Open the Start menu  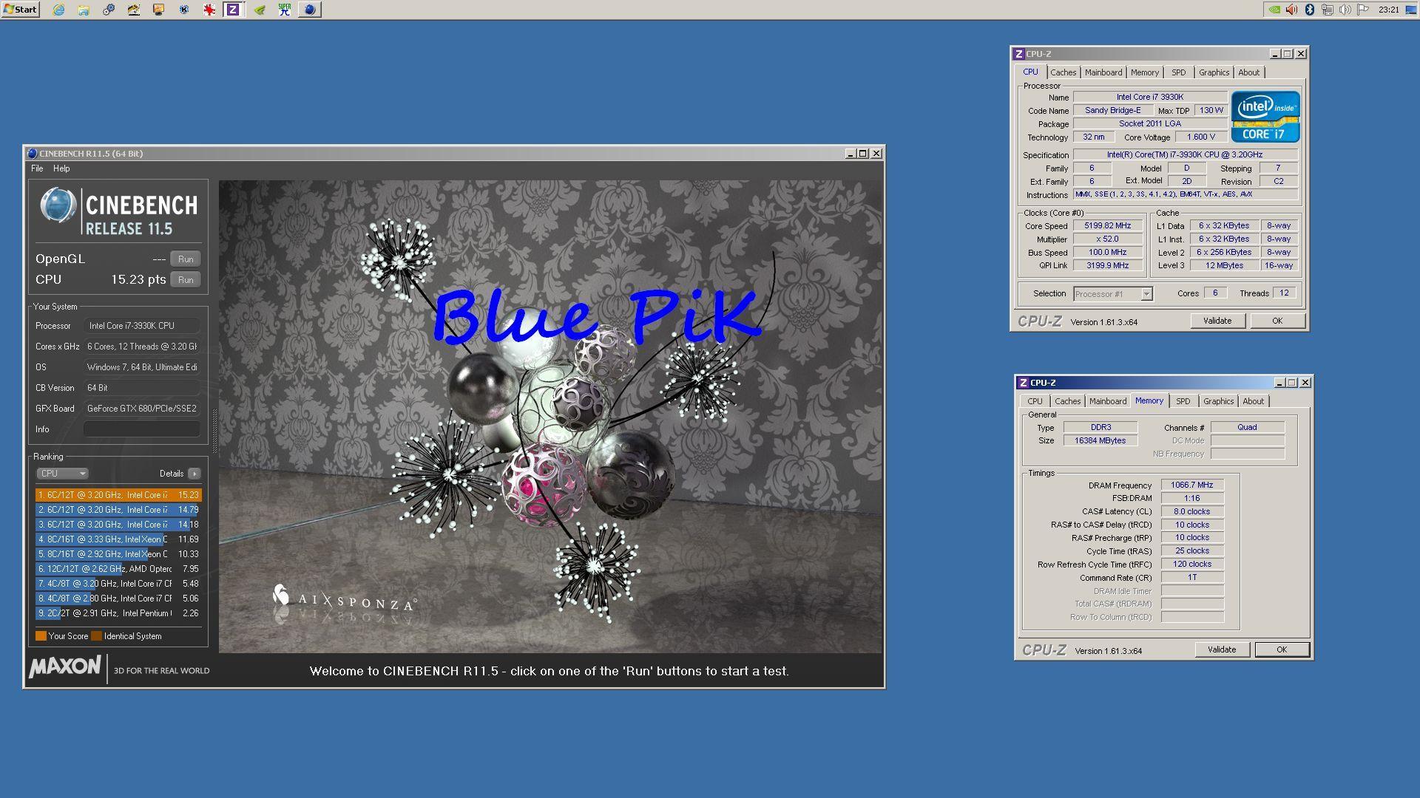click(20, 10)
